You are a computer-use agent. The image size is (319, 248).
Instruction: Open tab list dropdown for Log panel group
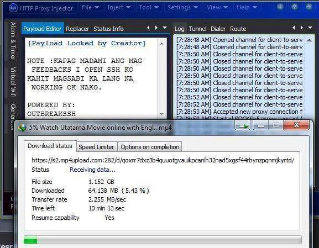310,28
